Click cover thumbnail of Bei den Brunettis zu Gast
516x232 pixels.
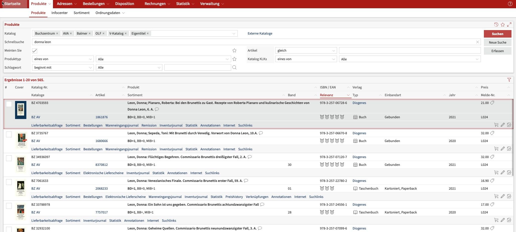click(x=21, y=110)
